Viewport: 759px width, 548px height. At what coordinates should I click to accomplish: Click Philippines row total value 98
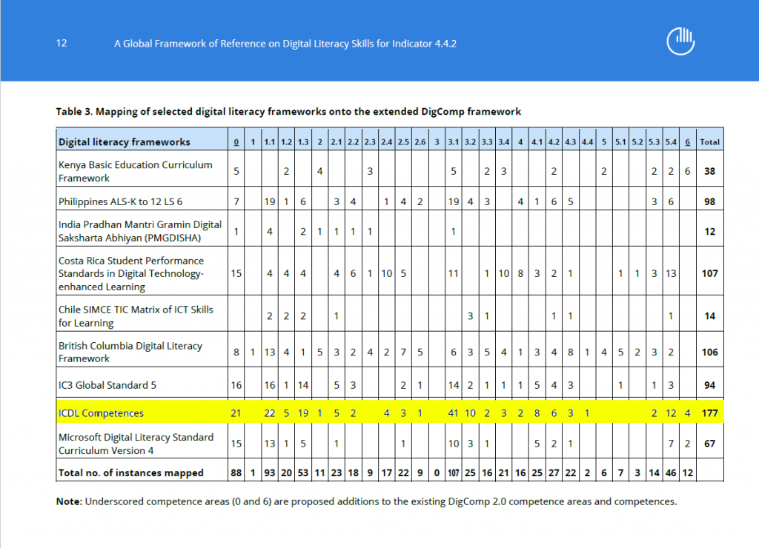[x=709, y=201]
